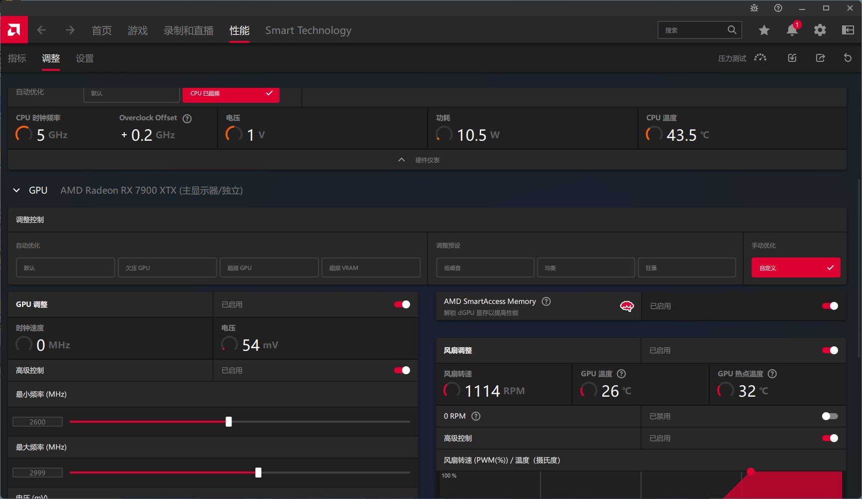
Task: Open settings gear icon
Action: click(820, 30)
